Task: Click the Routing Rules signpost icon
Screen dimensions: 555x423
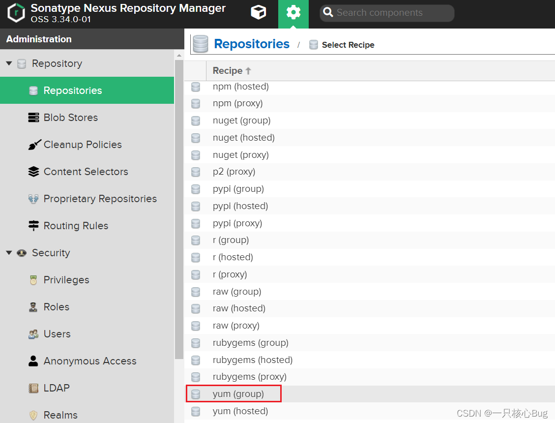Action: click(x=33, y=226)
